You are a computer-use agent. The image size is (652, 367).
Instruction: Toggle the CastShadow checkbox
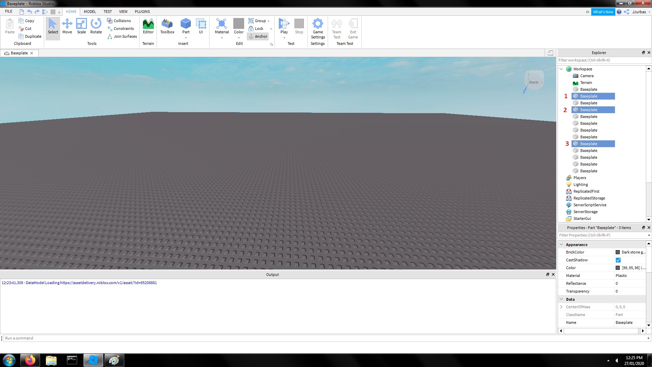pos(618,260)
